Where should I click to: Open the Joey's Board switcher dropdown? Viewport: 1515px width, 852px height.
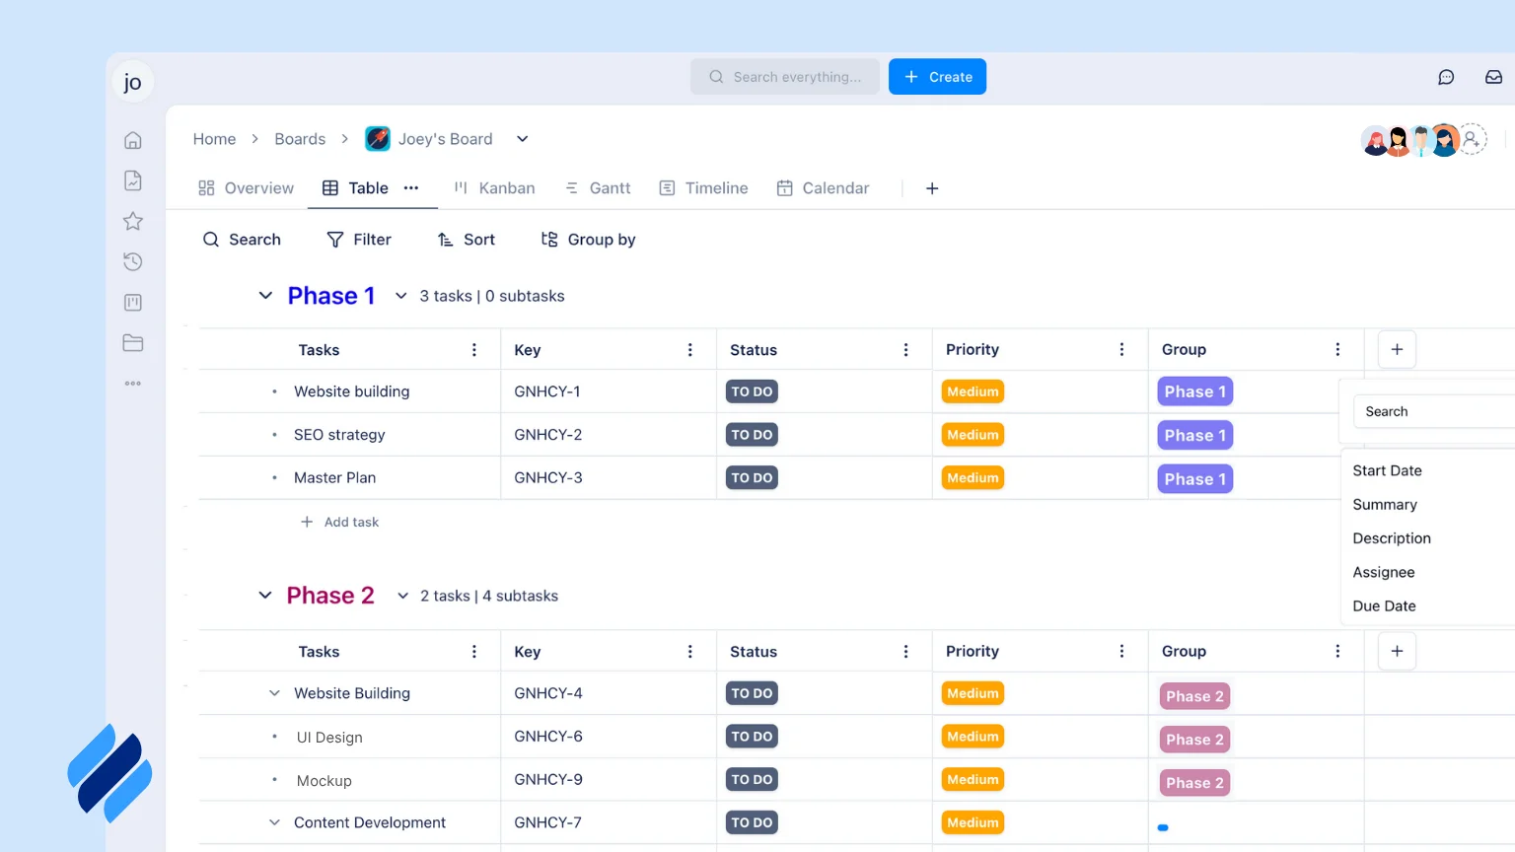pyautogui.click(x=522, y=138)
